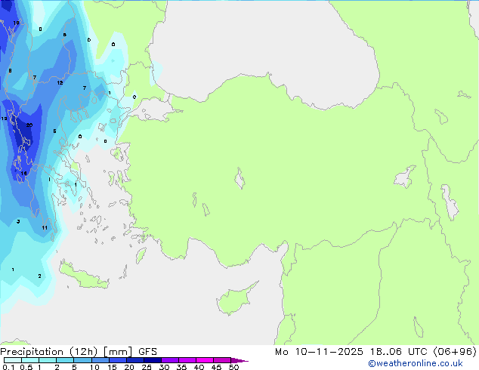Click the island of Crete
479x370 pixels.
click(84, 276)
